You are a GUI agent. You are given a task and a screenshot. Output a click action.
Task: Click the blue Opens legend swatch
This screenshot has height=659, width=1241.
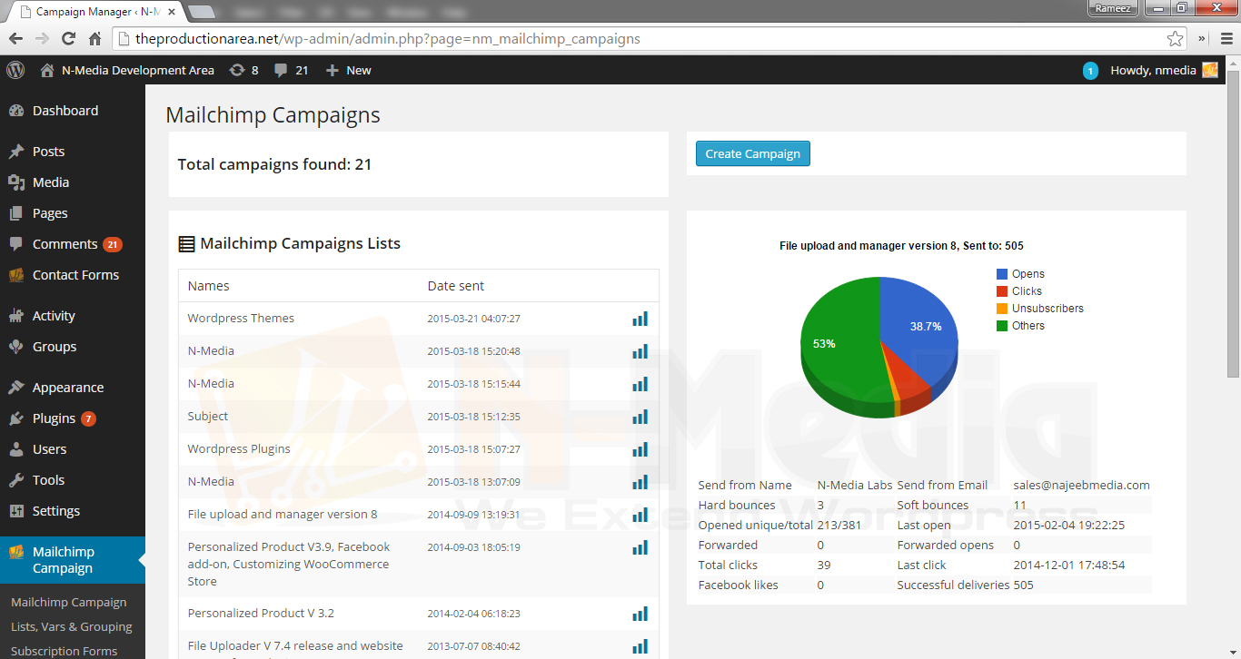(x=1002, y=274)
